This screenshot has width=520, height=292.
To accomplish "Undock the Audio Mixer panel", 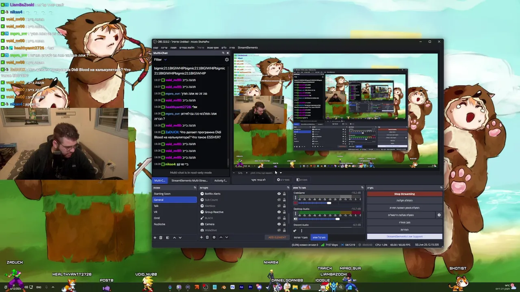I will [x=362, y=188].
